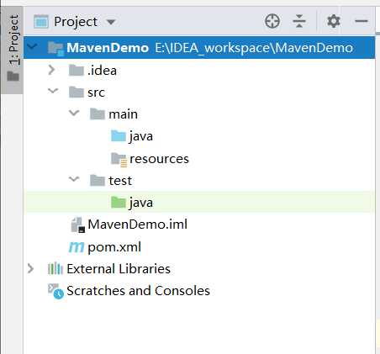Select the MavenDemo project root
This screenshot has width=380, height=354.
(199, 48)
